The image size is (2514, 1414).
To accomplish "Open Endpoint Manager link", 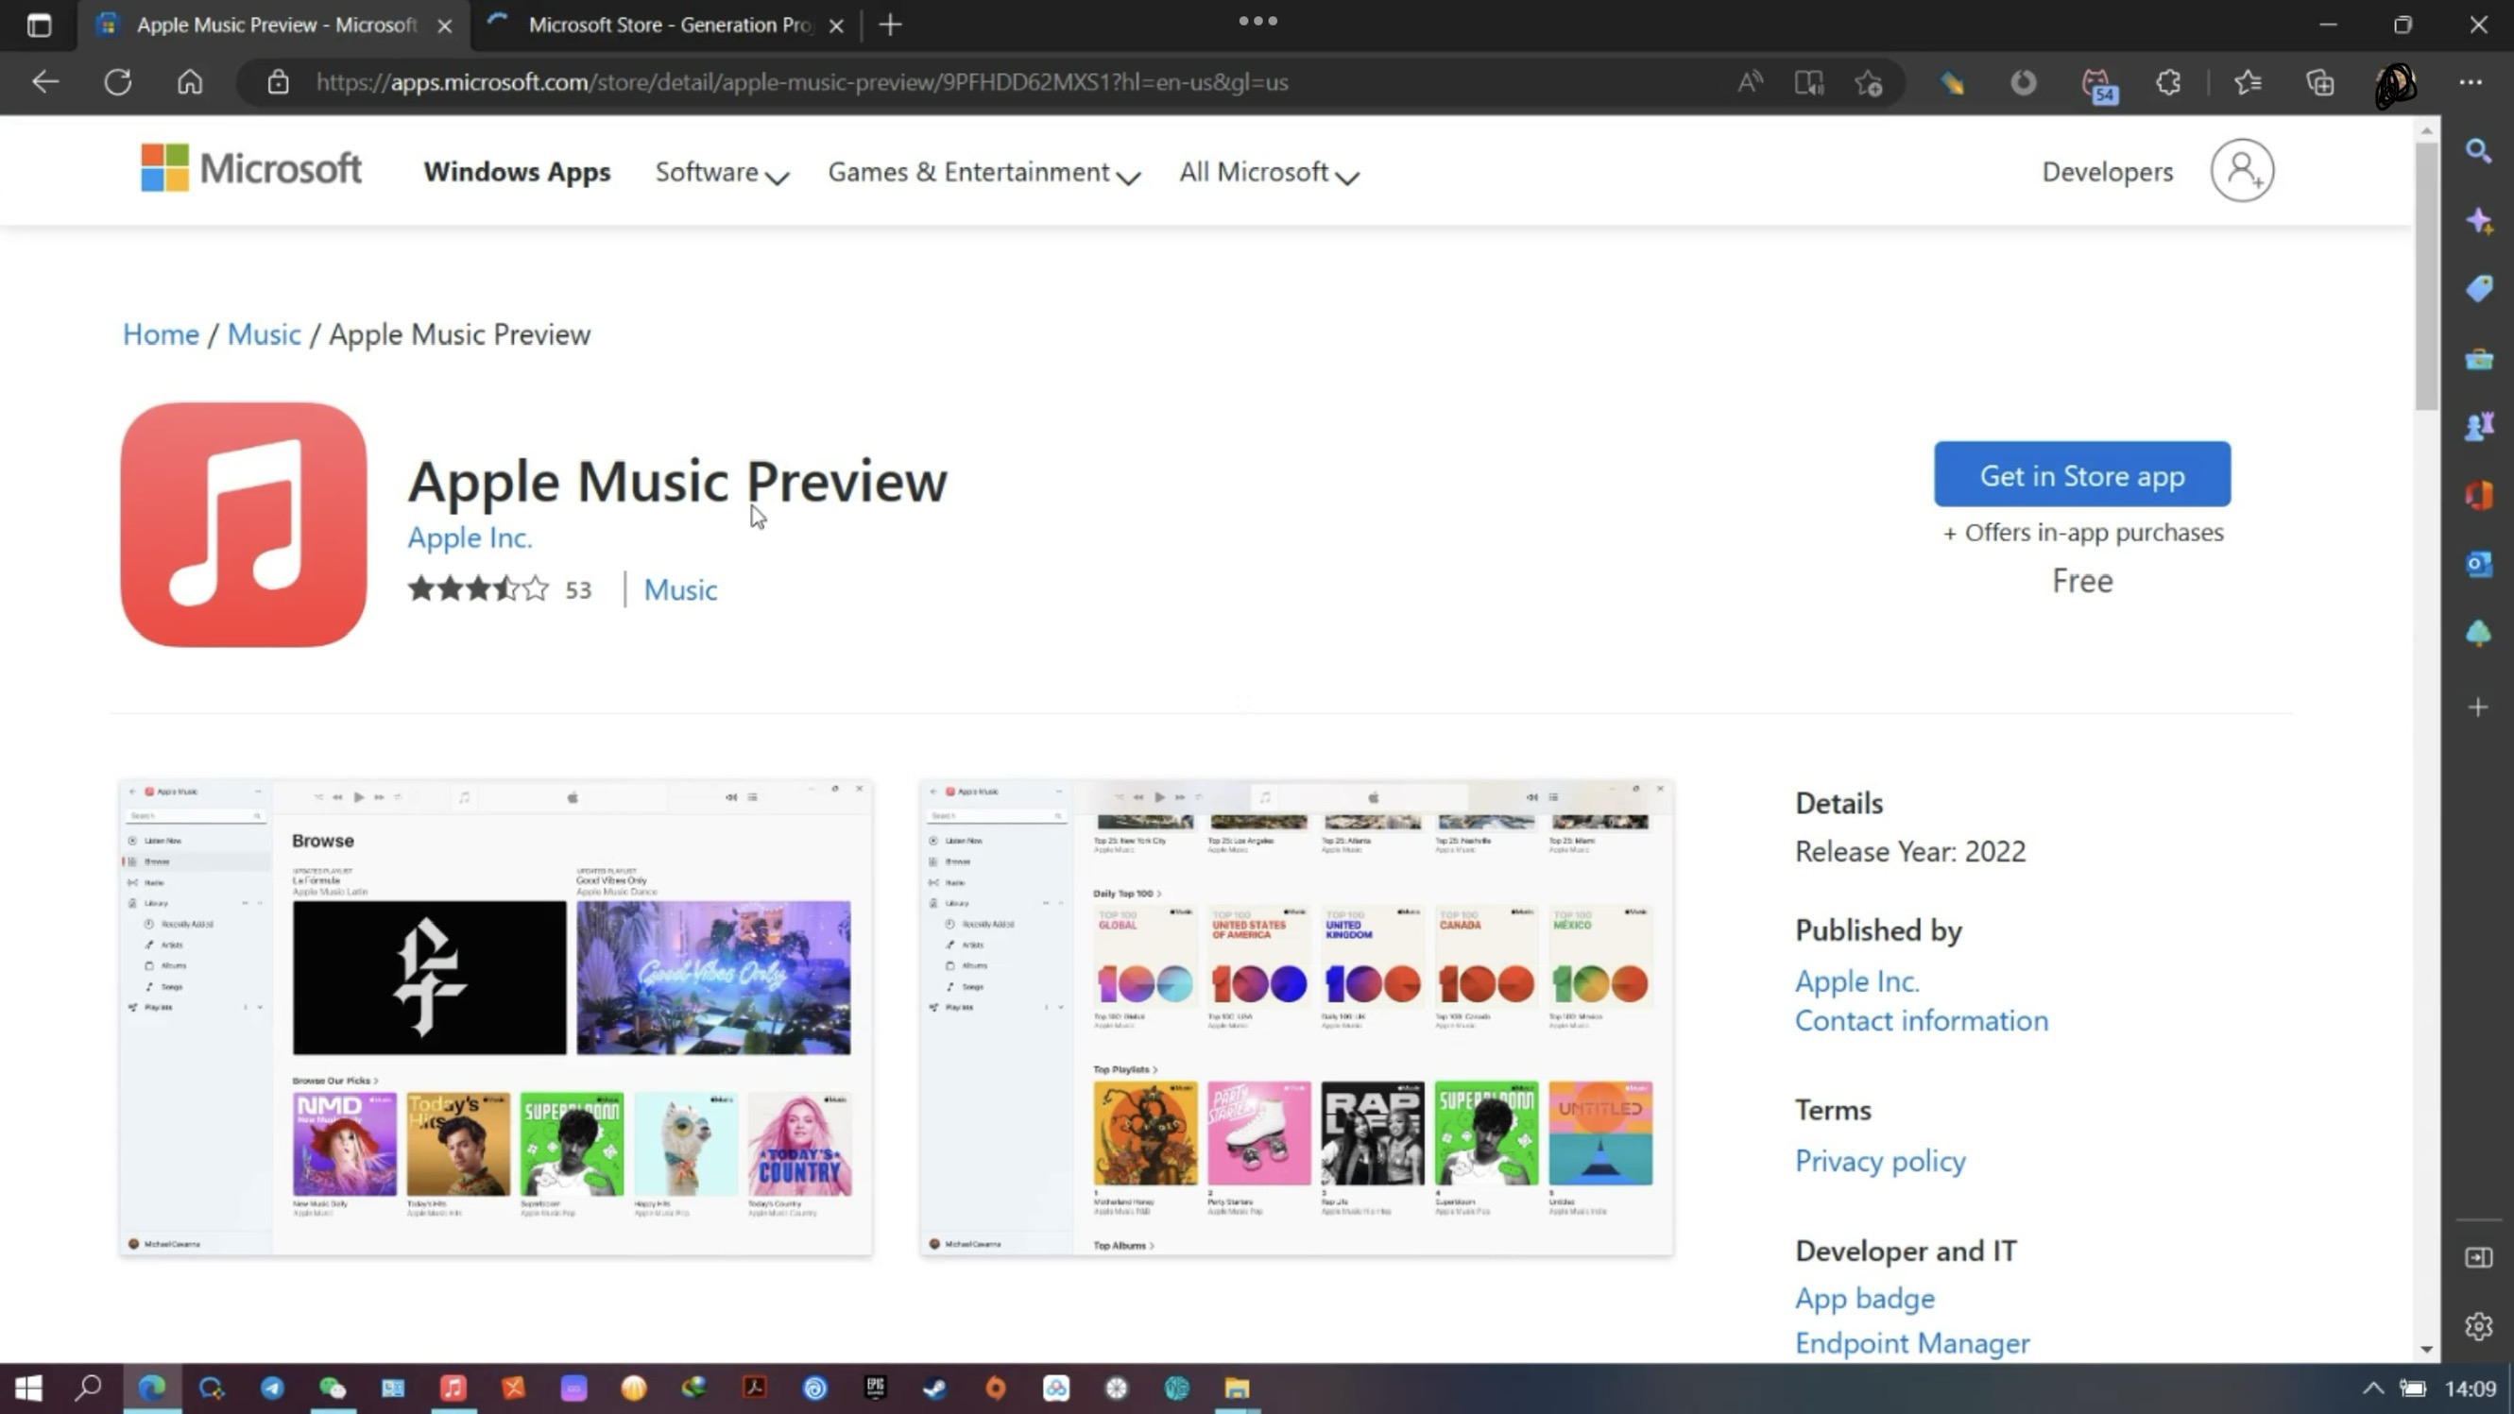I will click(1912, 1344).
